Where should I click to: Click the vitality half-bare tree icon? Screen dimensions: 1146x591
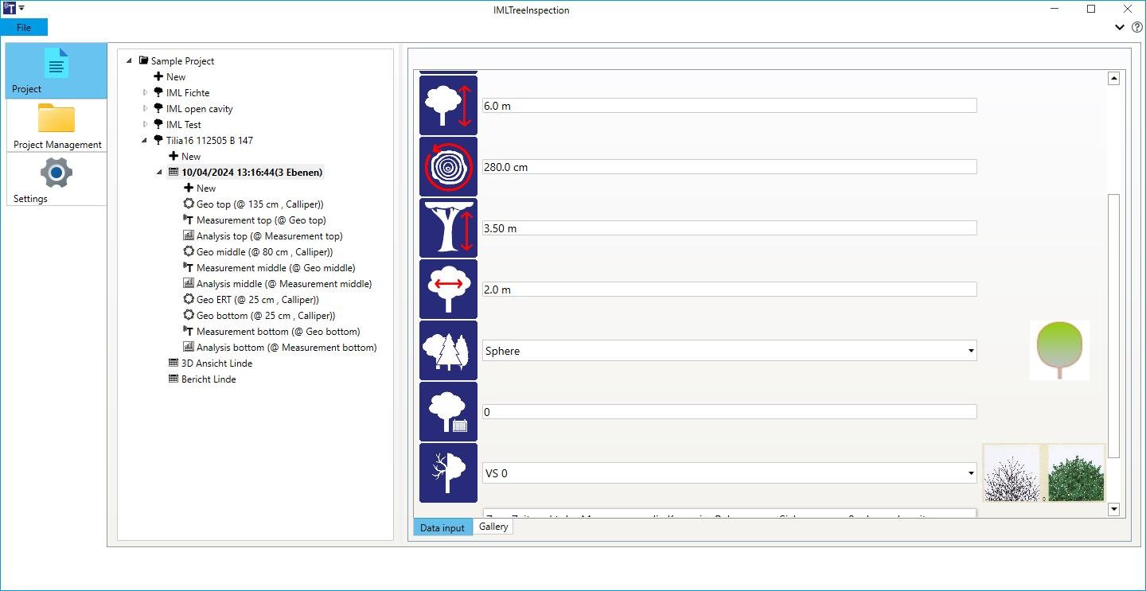coord(448,473)
